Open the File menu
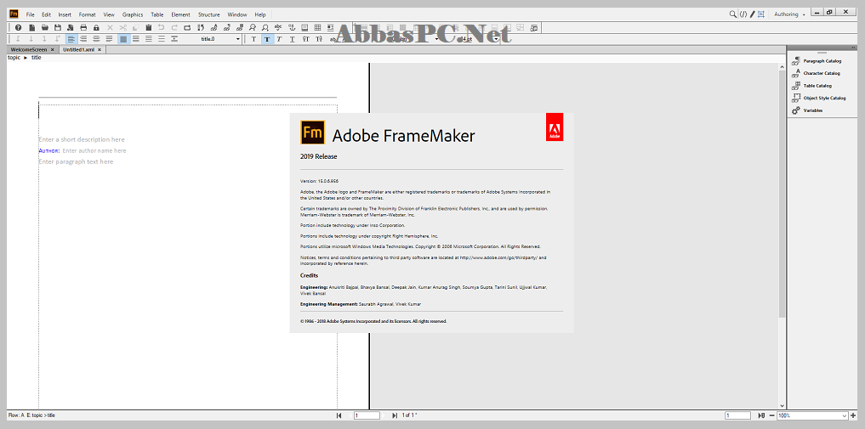The image size is (865, 429). pyautogui.click(x=31, y=14)
